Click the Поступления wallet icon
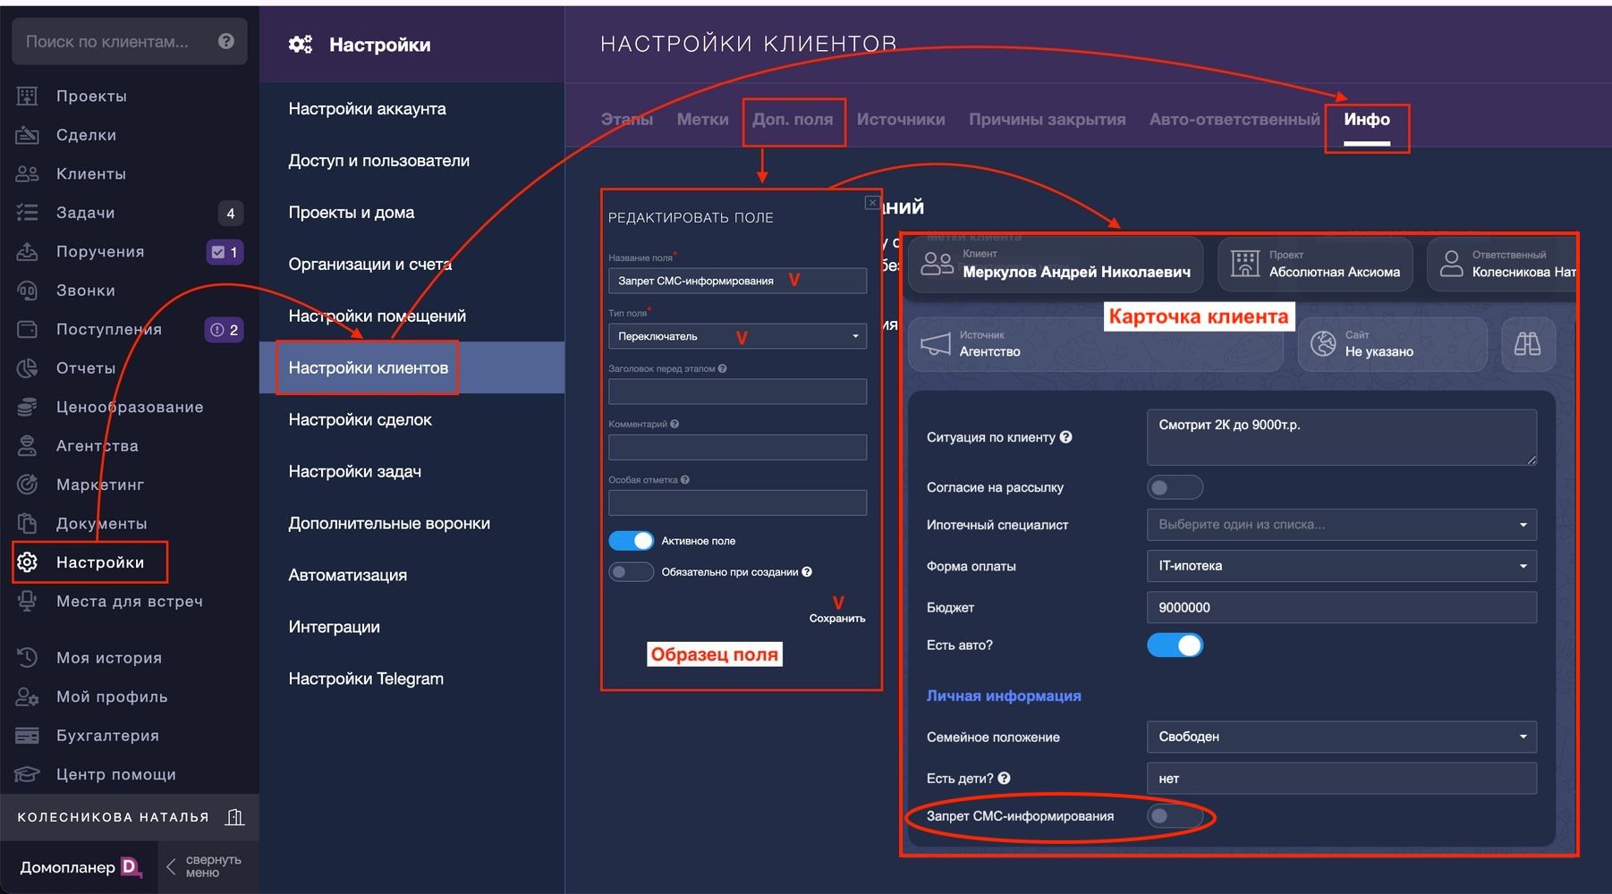This screenshot has width=1612, height=894. (x=28, y=329)
